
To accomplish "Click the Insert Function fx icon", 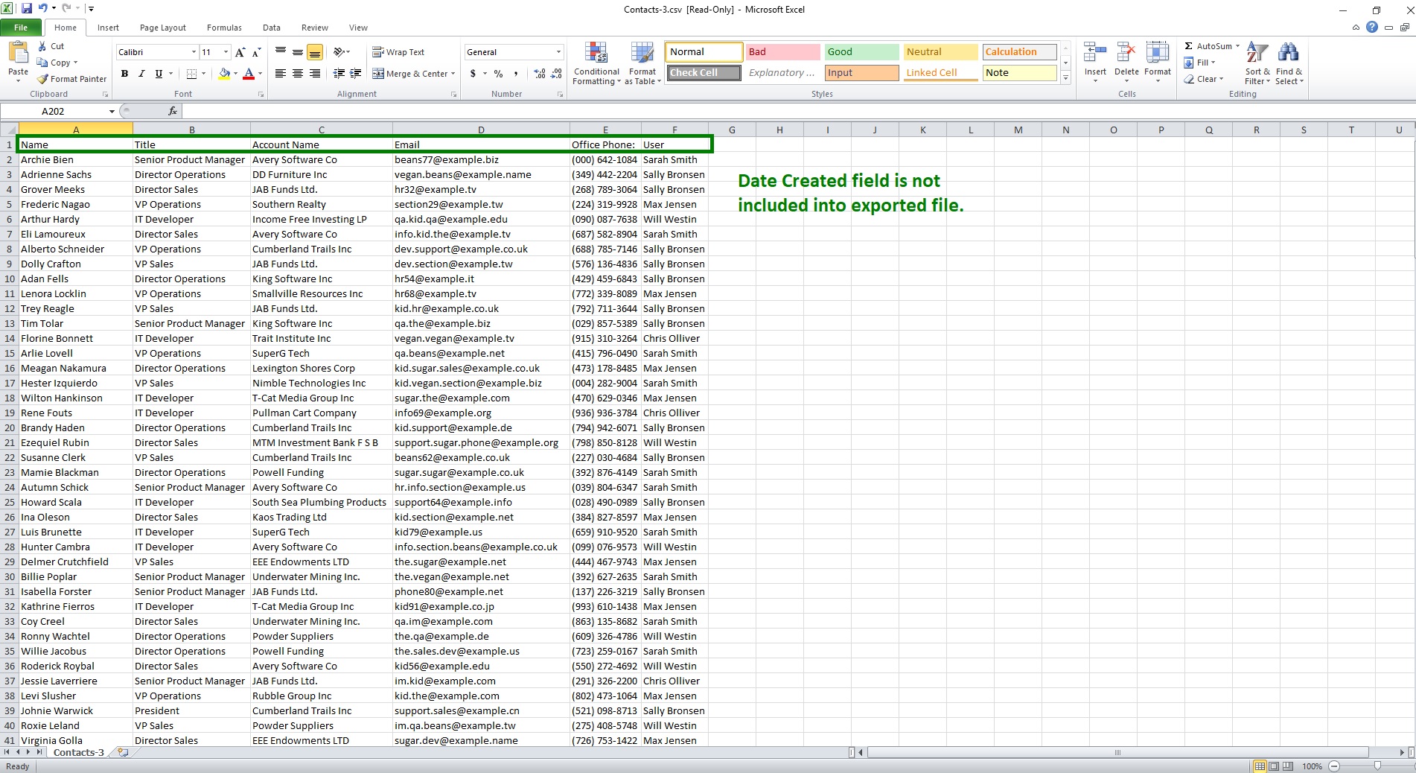I will (173, 111).
